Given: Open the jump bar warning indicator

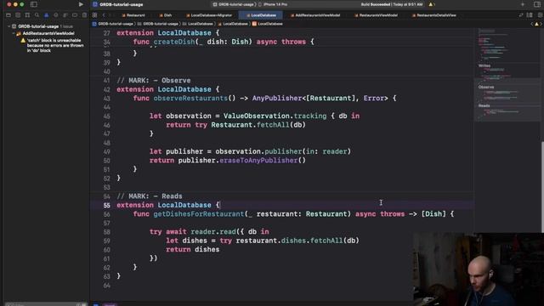Looking at the screenshot, I should (x=536, y=24).
